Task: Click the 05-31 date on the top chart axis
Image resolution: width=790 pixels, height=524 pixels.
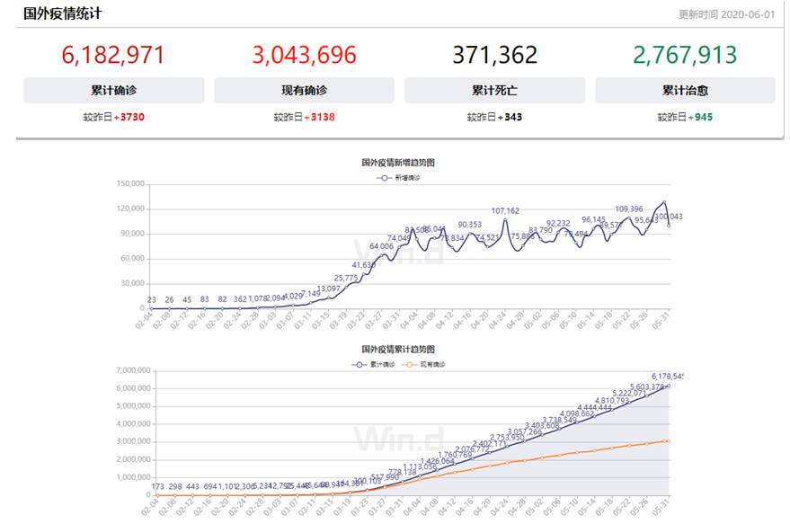Action: click(661, 319)
